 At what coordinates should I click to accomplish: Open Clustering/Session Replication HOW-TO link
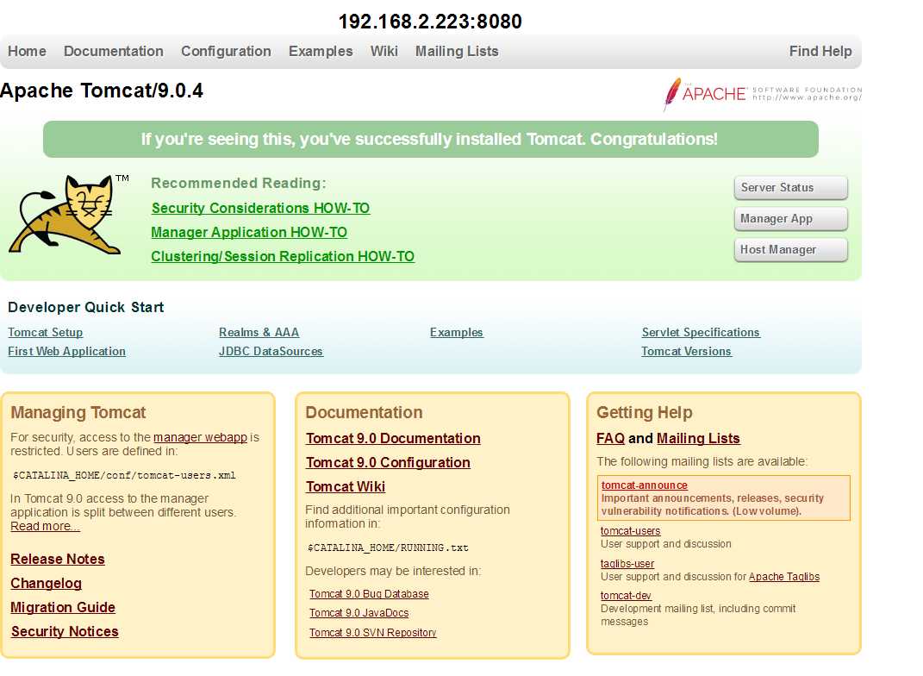tap(283, 256)
